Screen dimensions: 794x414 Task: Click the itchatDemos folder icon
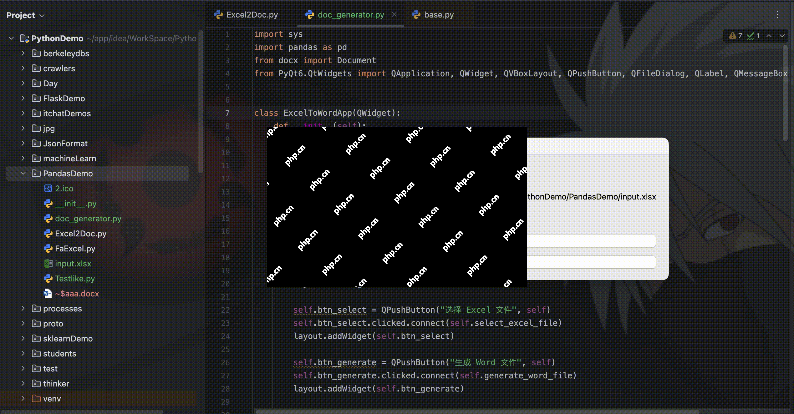(36, 113)
